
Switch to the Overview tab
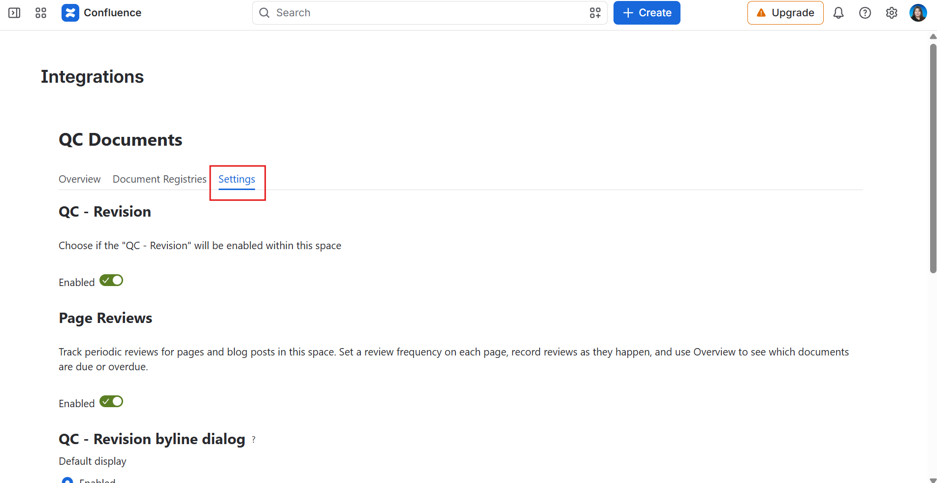click(x=80, y=179)
